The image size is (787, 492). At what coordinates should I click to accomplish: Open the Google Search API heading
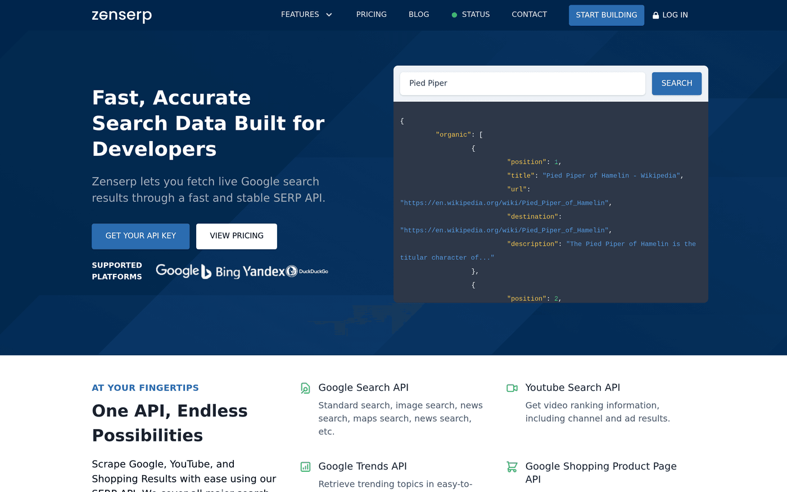click(363, 387)
